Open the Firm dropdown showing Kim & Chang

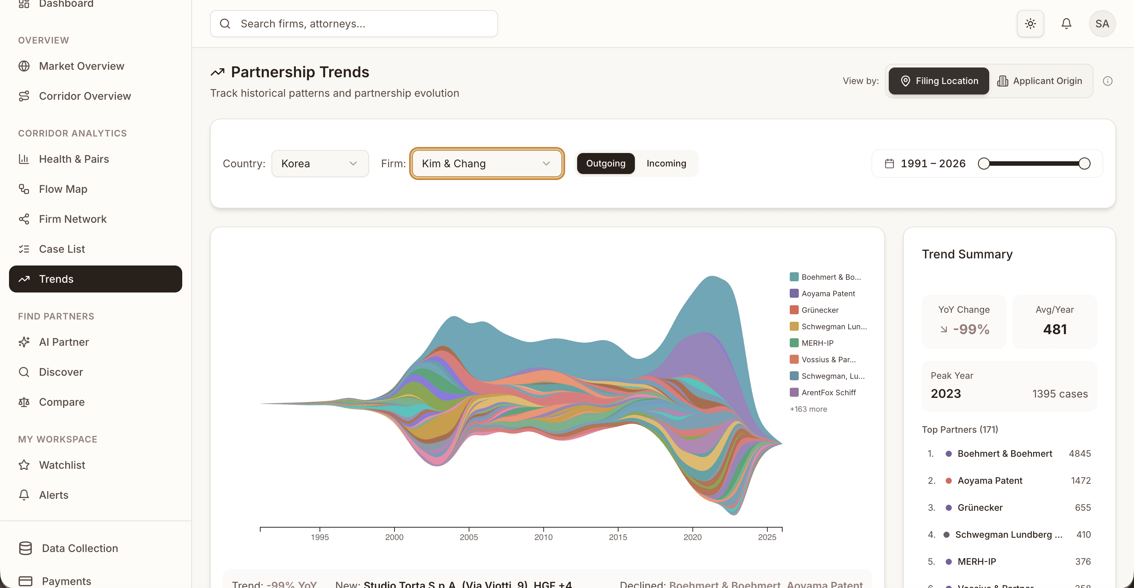(x=486, y=164)
